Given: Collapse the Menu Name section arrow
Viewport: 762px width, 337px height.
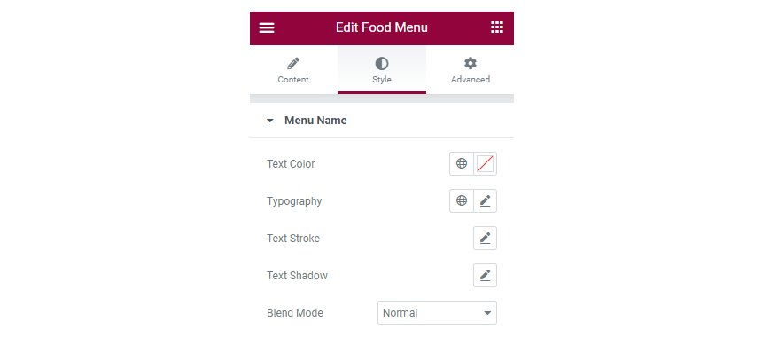Looking at the screenshot, I should tap(270, 121).
